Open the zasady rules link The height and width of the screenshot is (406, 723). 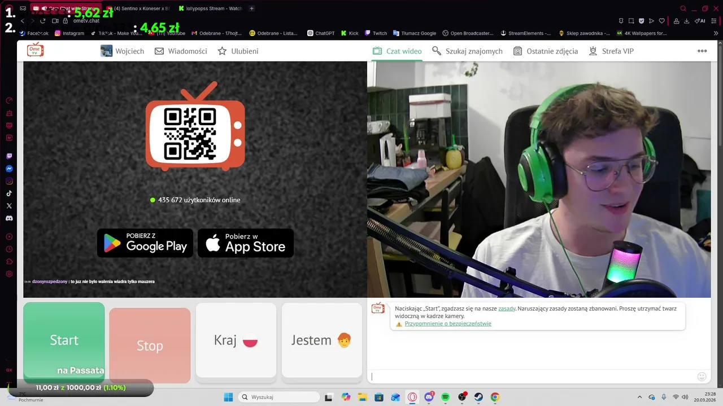click(x=507, y=308)
